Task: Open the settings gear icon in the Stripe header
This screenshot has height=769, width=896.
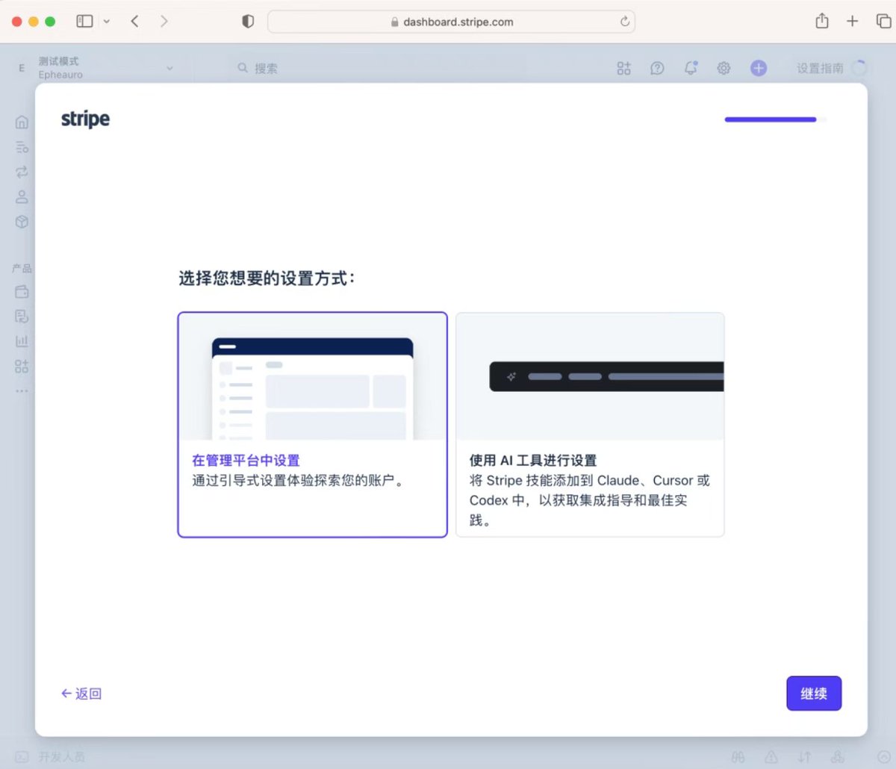Action: click(x=724, y=68)
